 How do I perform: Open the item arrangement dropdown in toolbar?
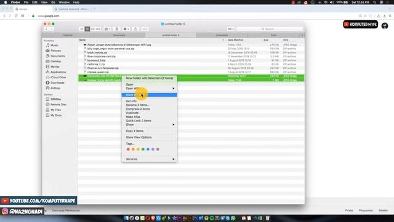(107, 29)
